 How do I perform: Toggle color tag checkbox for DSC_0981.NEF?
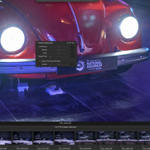click(x=122, y=146)
